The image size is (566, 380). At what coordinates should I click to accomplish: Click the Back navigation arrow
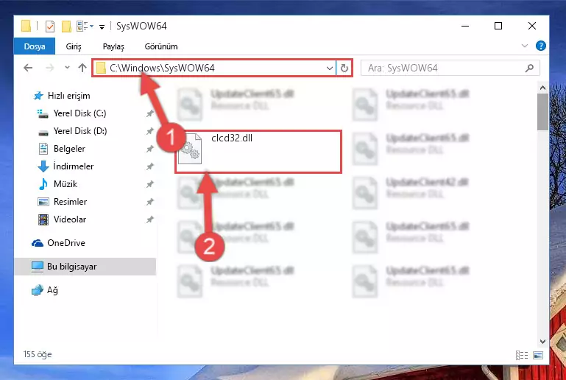[x=28, y=68]
